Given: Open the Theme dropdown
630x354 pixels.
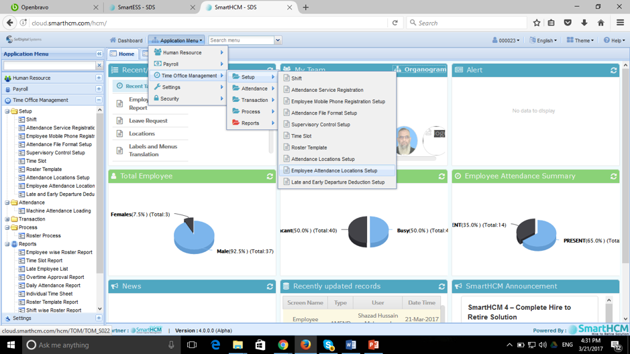Looking at the screenshot, I should 580,40.
